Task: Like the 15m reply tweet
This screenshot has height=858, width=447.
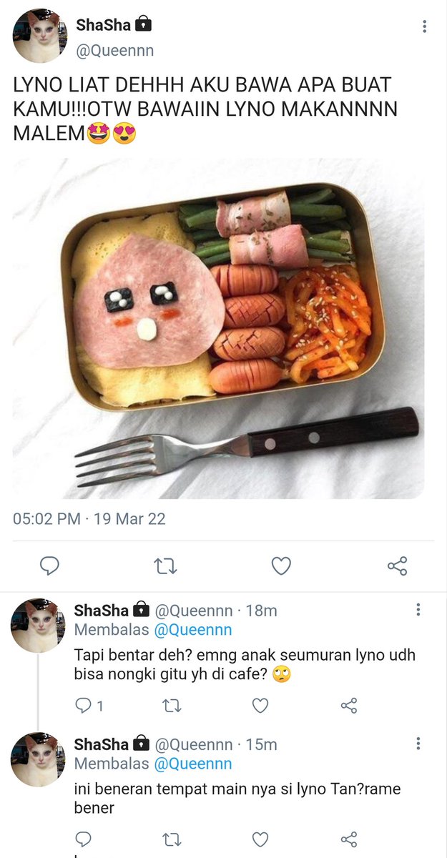Action: 260,839
